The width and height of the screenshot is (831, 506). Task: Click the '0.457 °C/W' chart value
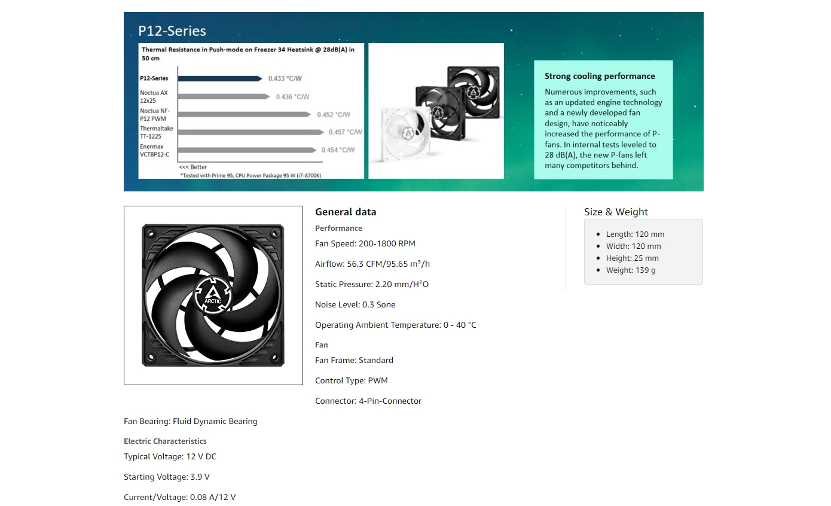(x=346, y=132)
